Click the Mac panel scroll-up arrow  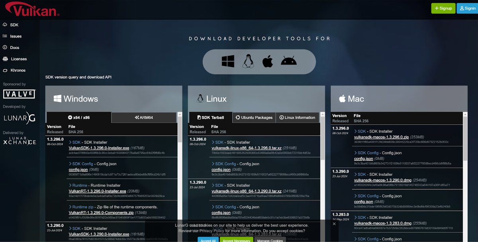pos(465,114)
